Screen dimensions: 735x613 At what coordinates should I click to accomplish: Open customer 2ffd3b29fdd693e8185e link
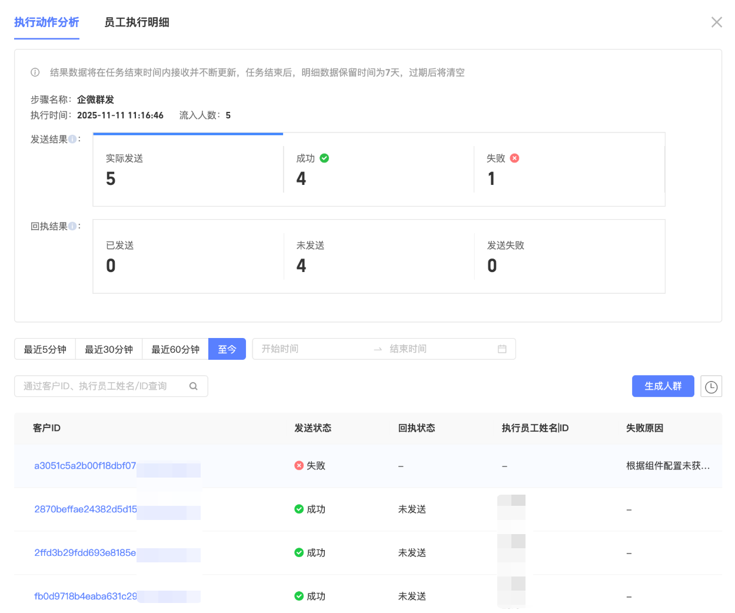85,553
